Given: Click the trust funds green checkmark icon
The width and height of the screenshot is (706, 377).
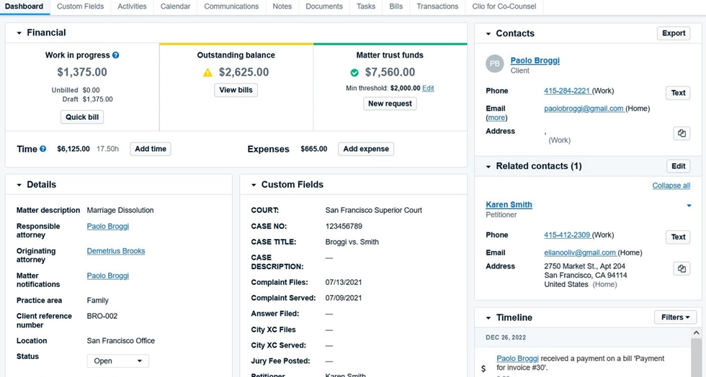Looking at the screenshot, I should tap(354, 73).
